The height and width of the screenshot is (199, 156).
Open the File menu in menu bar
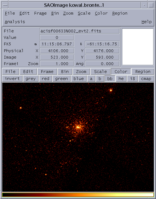10,13
